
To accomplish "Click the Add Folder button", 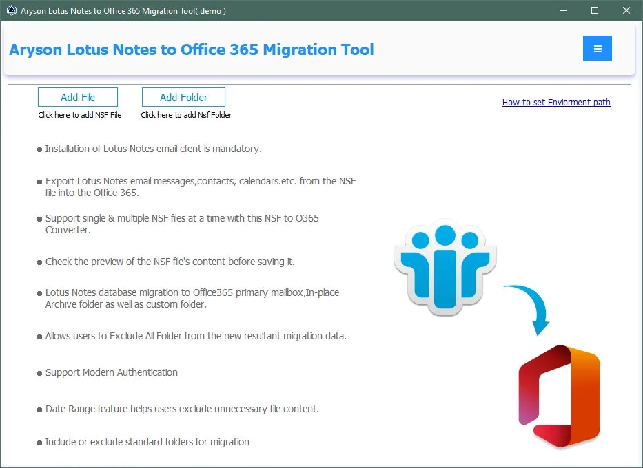I will 184,98.
